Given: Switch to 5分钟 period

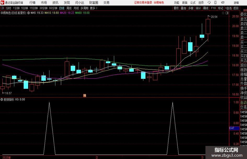Looking at the screenshot, I should [25, 8].
